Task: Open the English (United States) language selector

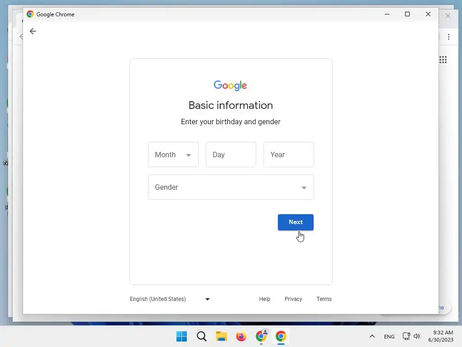Action: point(170,299)
